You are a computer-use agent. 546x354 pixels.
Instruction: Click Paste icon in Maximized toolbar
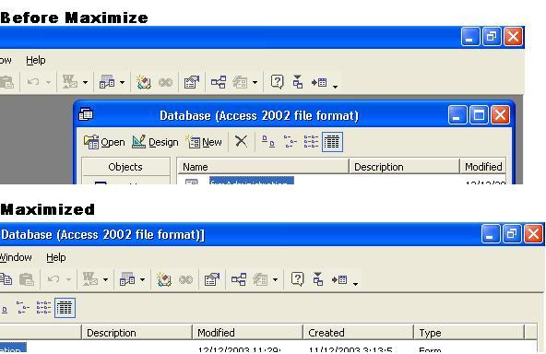click(x=27, y=279)
